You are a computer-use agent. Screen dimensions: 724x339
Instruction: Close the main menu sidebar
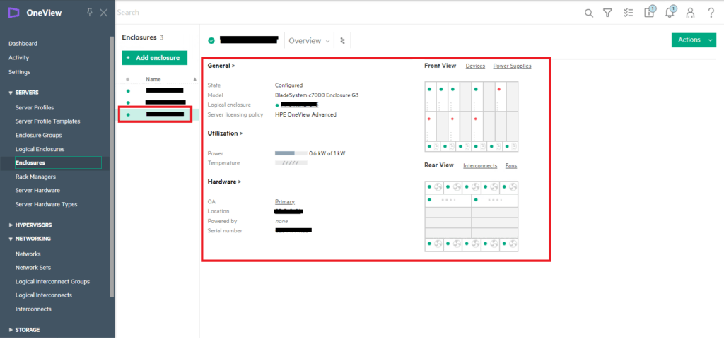(x=103, y=13)
